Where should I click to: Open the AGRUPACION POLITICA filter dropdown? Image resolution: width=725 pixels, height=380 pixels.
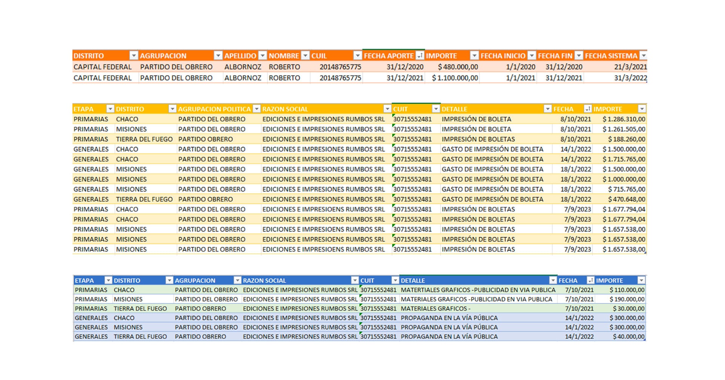tap(256, 109)
